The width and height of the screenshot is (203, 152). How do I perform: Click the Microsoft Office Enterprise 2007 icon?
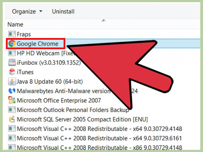tap(12, 100)
